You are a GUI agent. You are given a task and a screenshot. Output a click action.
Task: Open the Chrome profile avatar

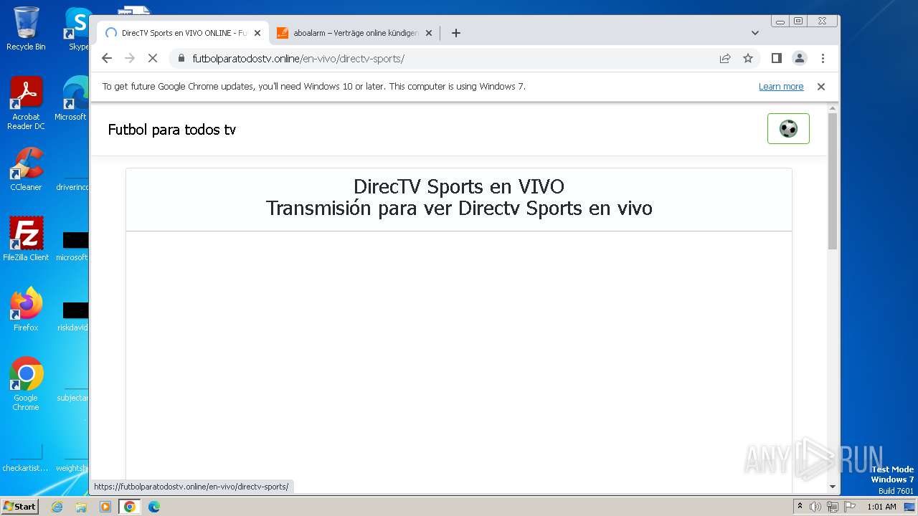pos(800,58)
